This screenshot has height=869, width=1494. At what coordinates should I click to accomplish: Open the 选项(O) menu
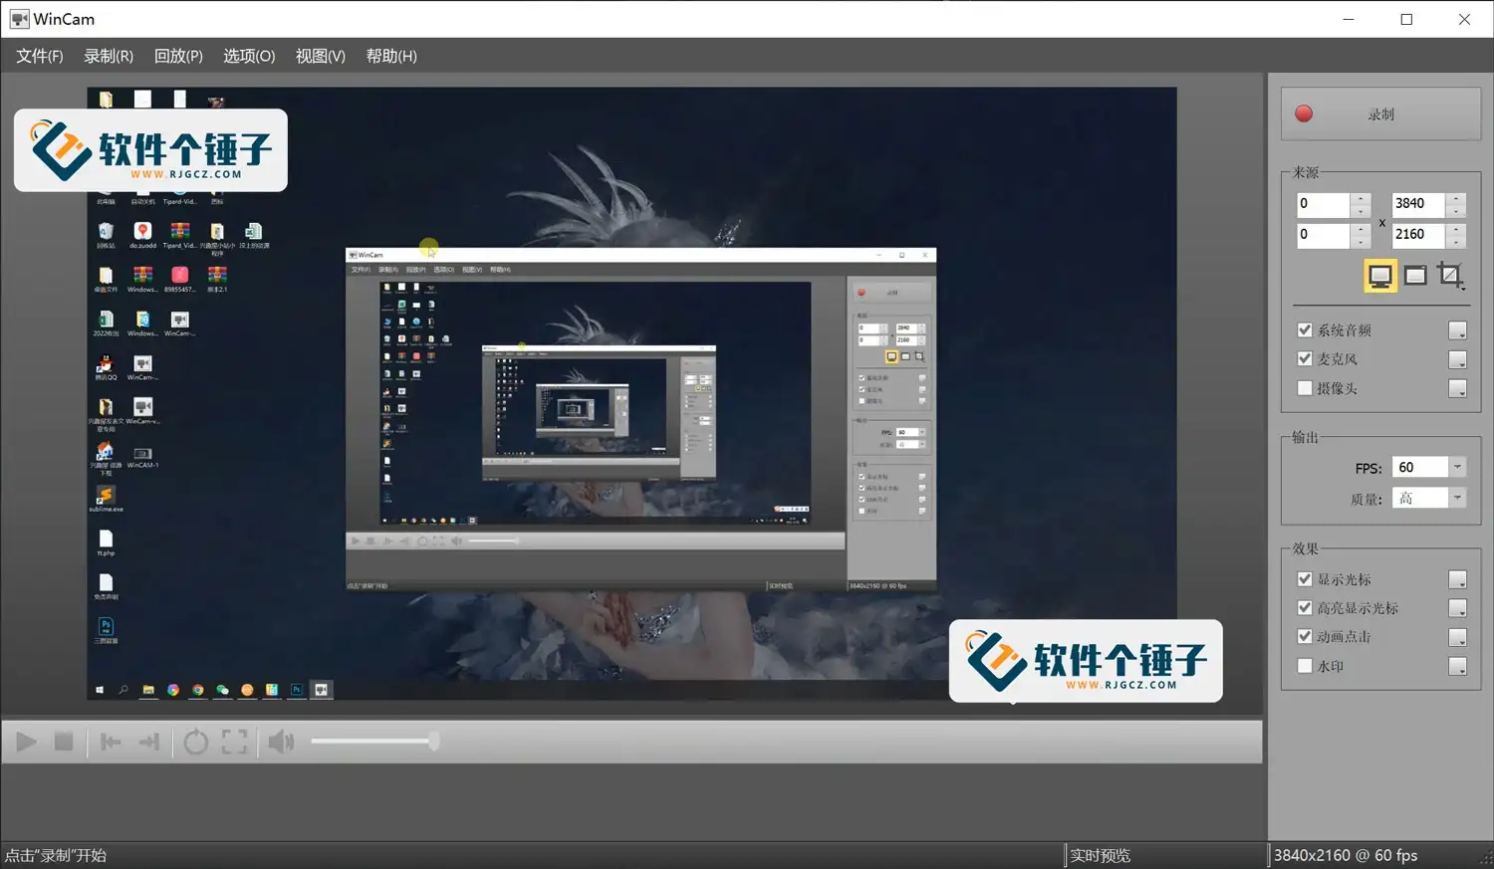pyautogui.click(x=248, y=56)
